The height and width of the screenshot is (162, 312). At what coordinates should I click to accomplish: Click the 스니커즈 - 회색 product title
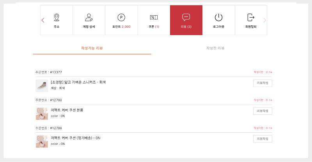click(78, 82)
